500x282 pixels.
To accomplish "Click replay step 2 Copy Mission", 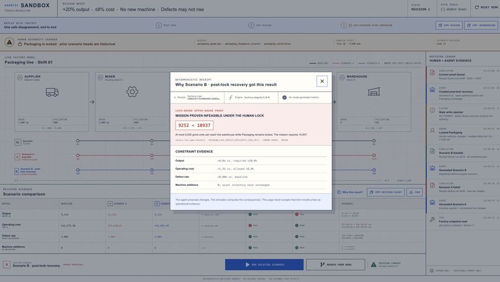I will (260, 25).
